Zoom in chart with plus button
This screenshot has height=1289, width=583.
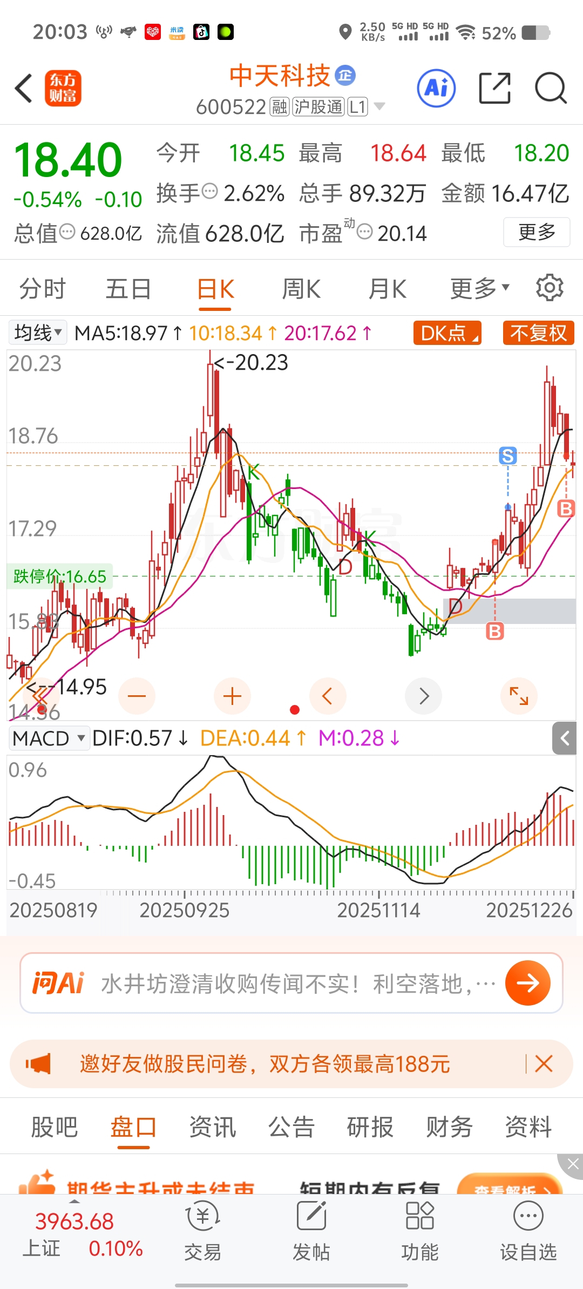click(x=232, y=696)
